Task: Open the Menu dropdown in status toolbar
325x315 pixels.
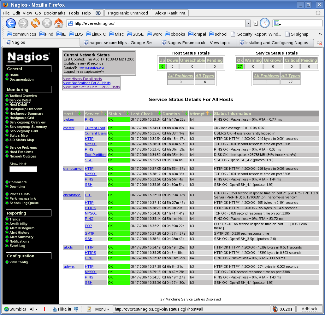Action: tap(102, 309)
